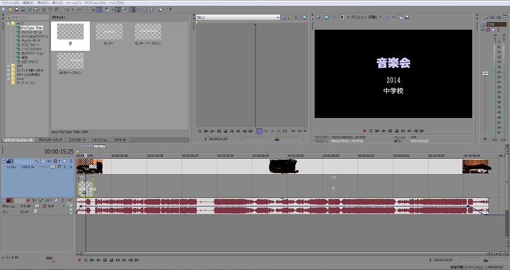The width and height of the screenshot is (510, 270).
Task: Click the Video Preview external monitor icon
Action: pos(326,17)
